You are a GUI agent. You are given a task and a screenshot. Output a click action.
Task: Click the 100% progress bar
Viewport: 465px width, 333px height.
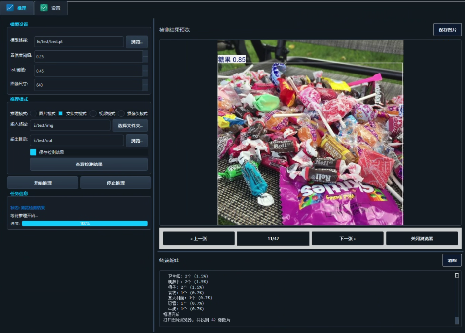coord(85,223)
